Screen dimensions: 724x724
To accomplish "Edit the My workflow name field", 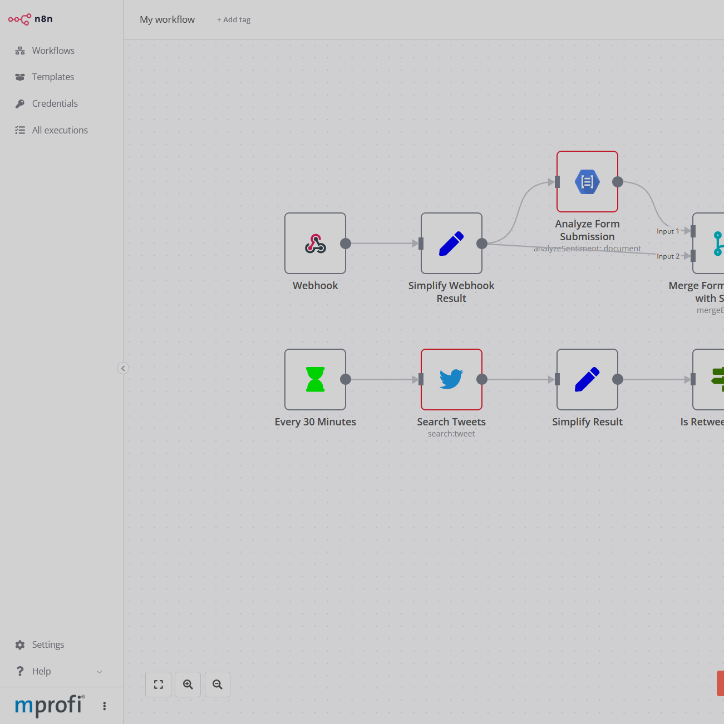I will pos(168,19).
